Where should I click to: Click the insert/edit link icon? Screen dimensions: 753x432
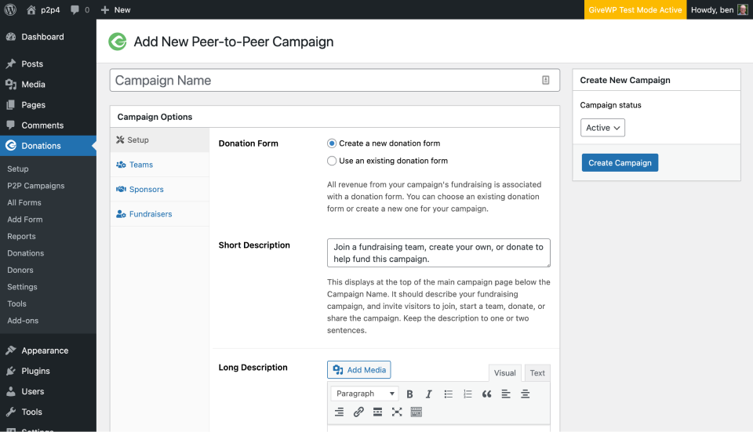358,412
